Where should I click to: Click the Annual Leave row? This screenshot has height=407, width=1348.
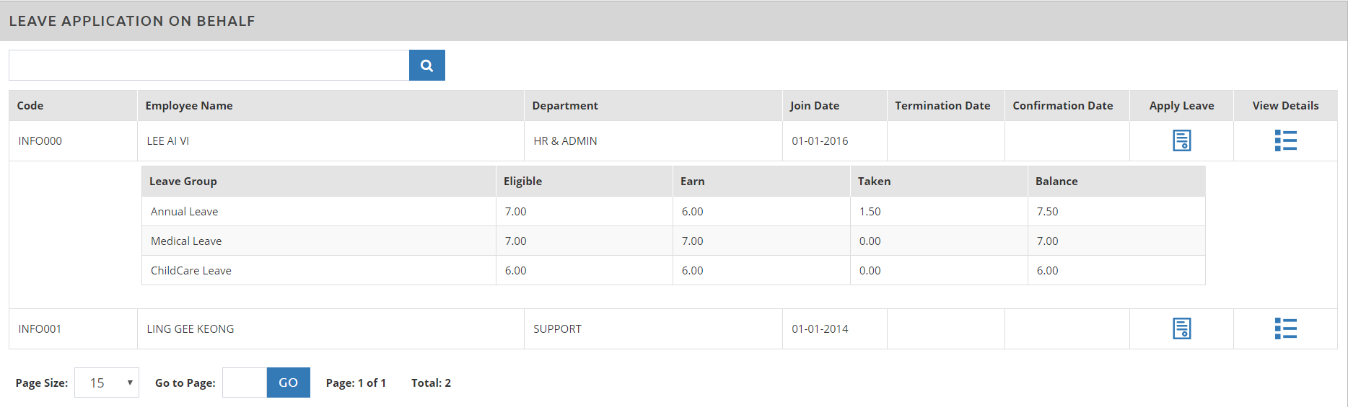[x=185, y=212]
